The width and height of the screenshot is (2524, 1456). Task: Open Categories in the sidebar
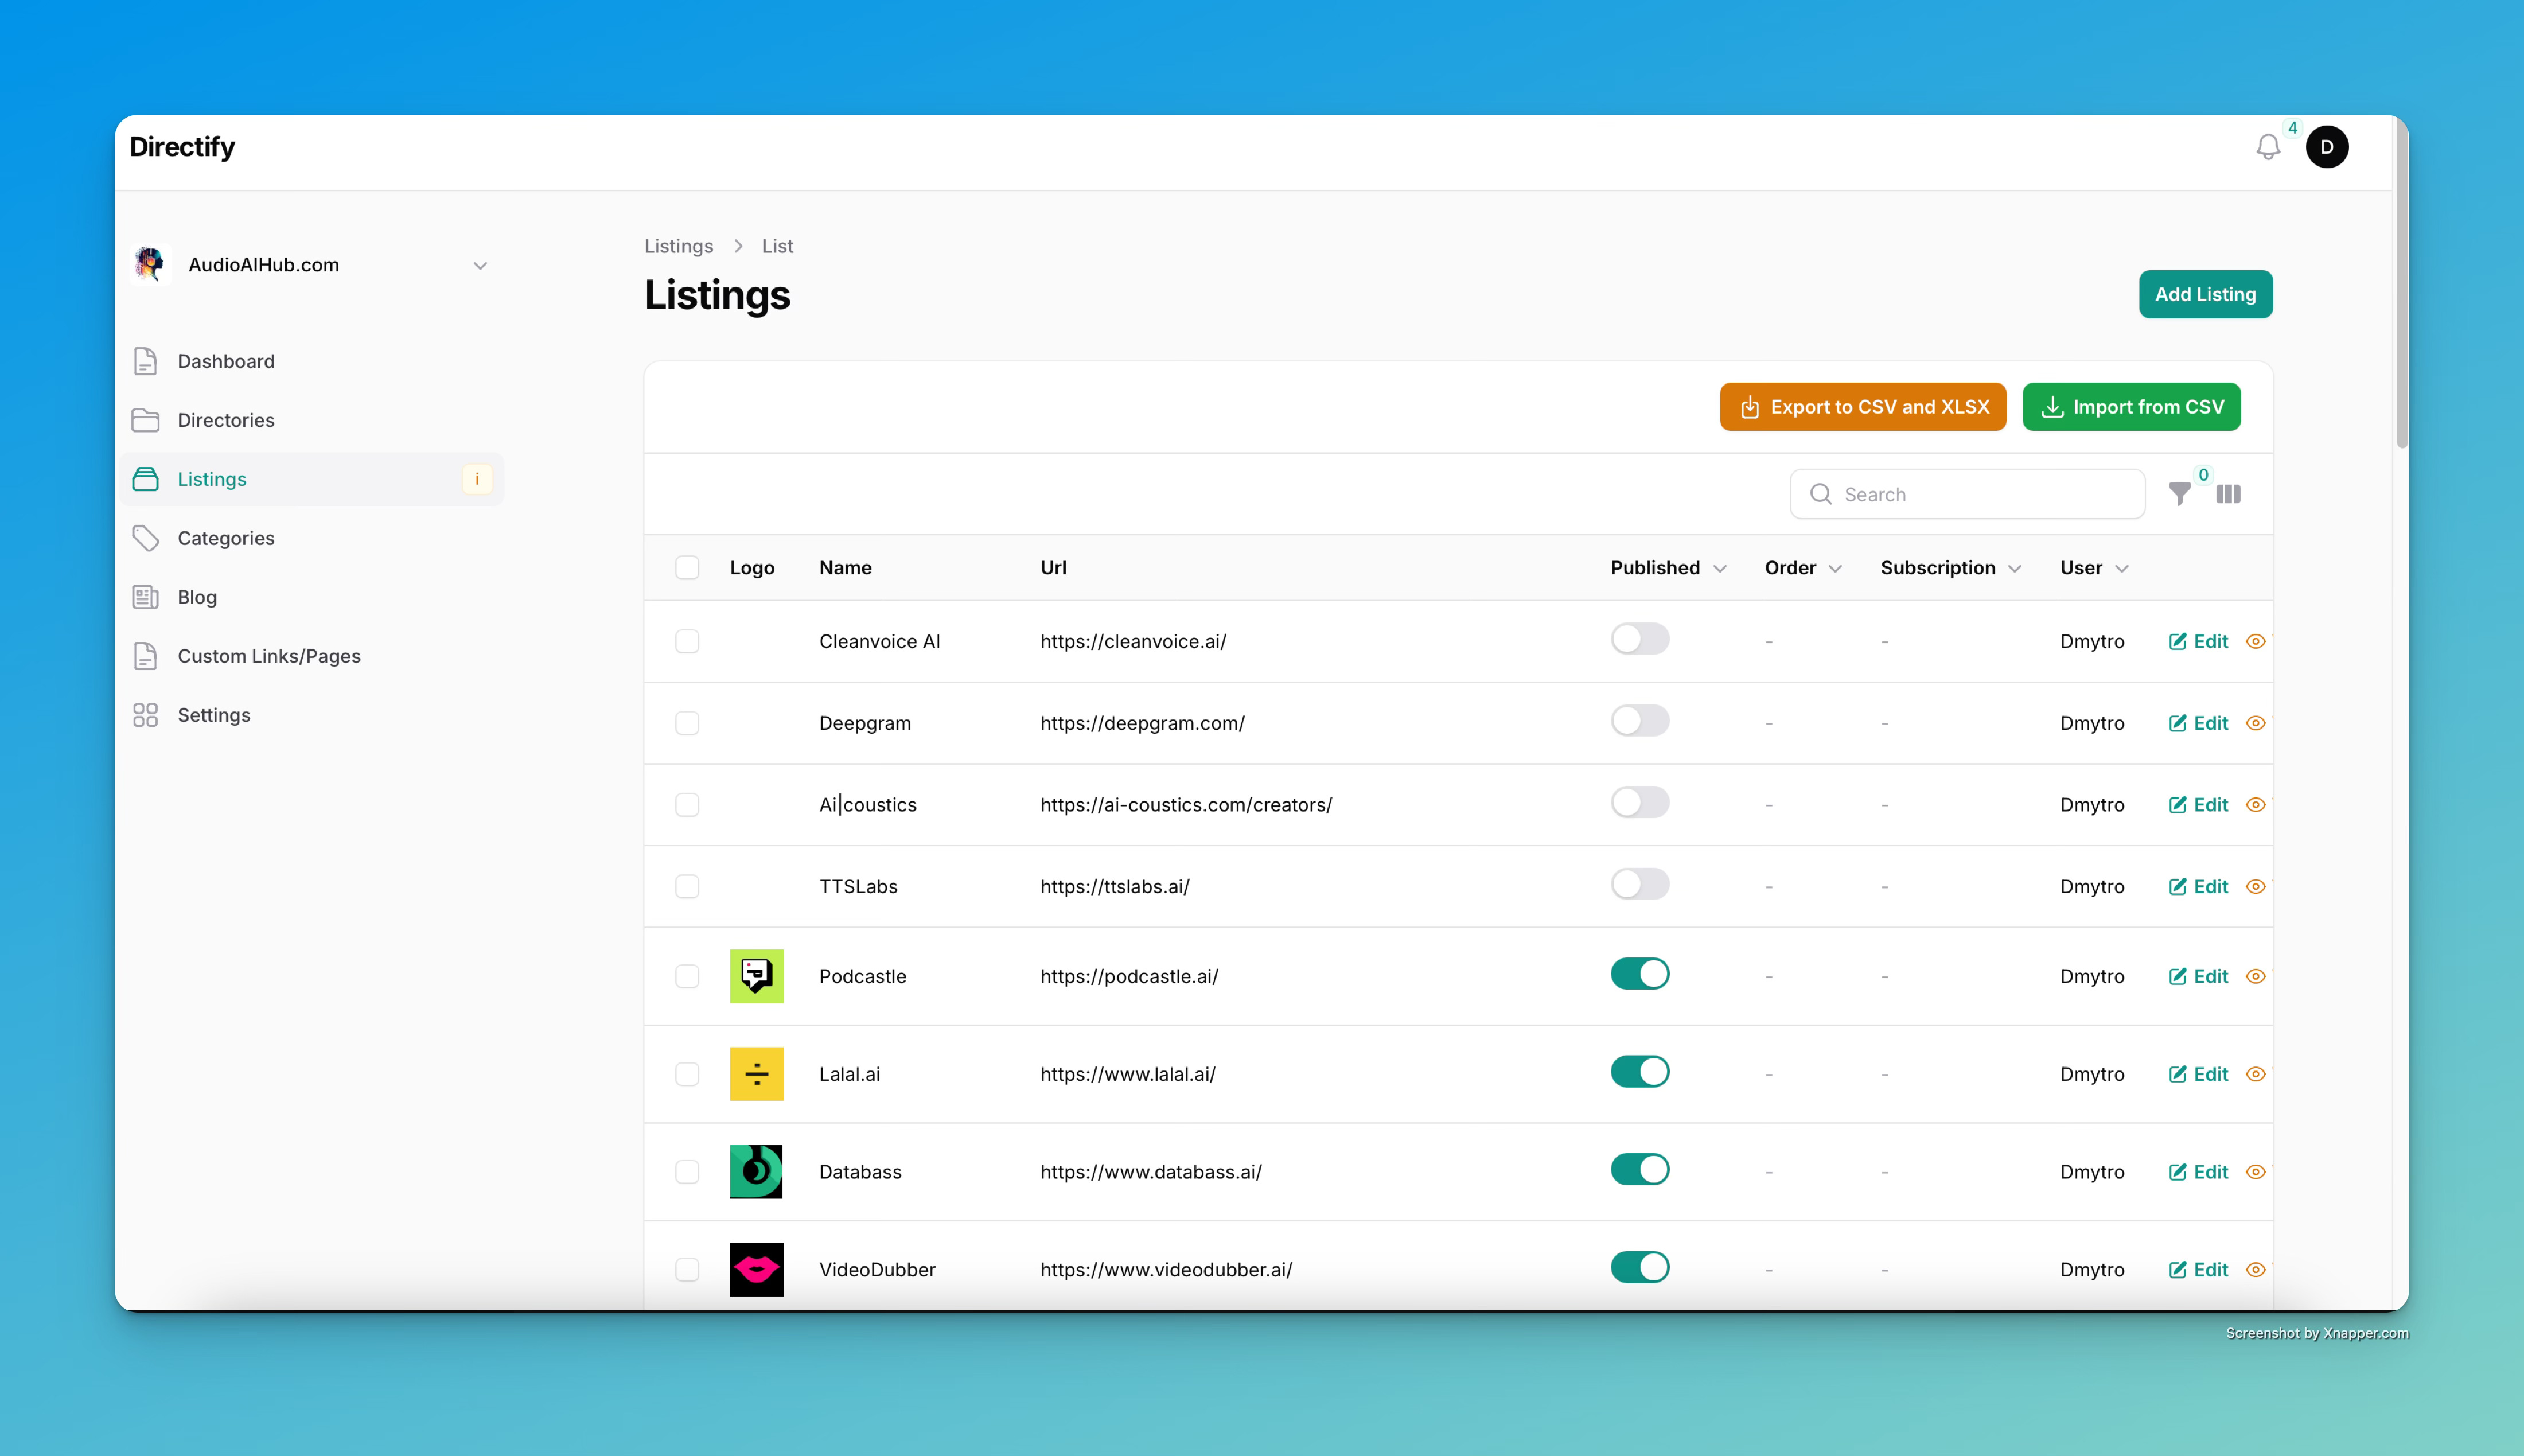point(226,538)
